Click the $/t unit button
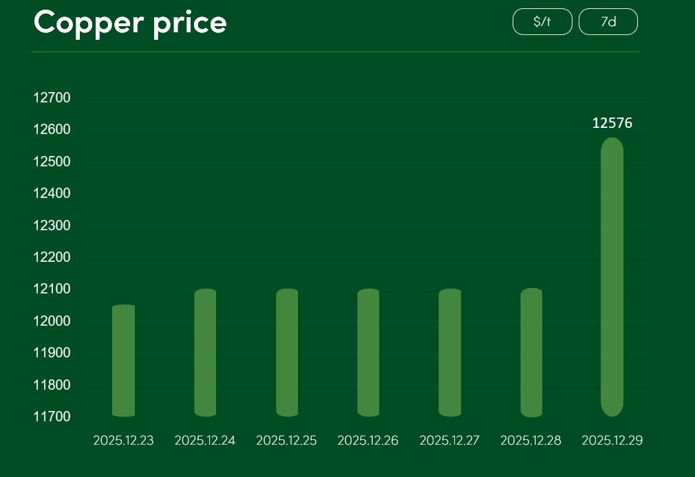695x477 pixels. pos(542,21)
